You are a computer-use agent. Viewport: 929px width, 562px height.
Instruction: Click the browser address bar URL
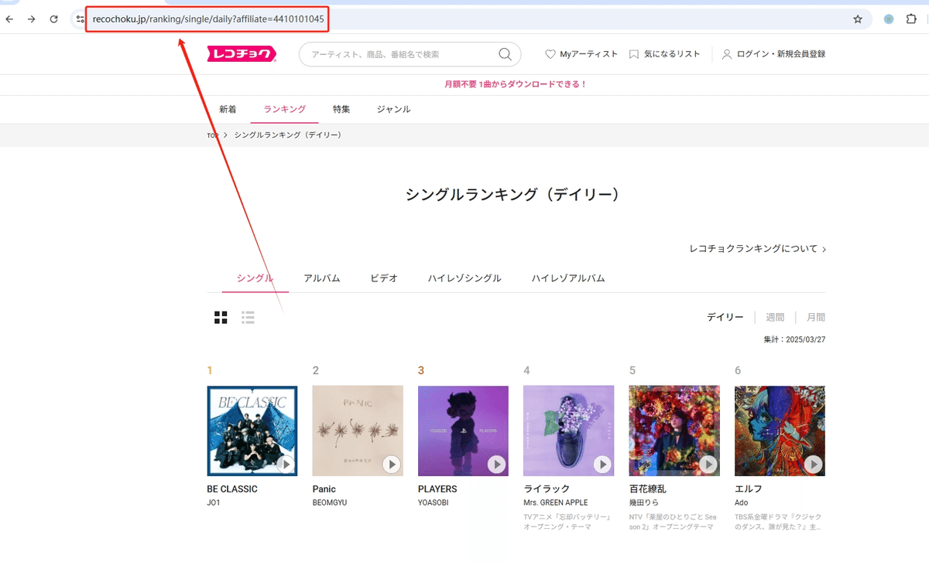(x=208, y=19)
